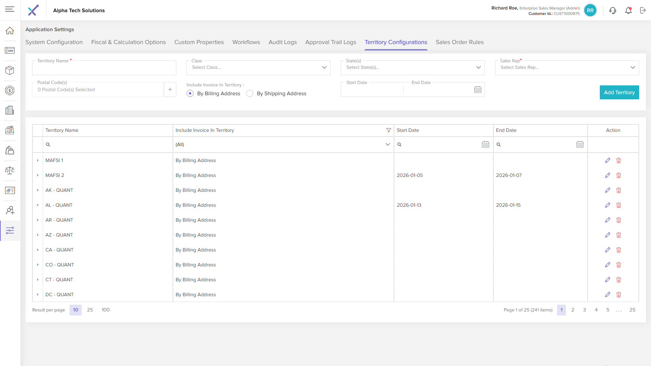Viewport: 651px width, 366px height.
Task: Open the Sales Rep dropdown
Action: click(567, 67)
